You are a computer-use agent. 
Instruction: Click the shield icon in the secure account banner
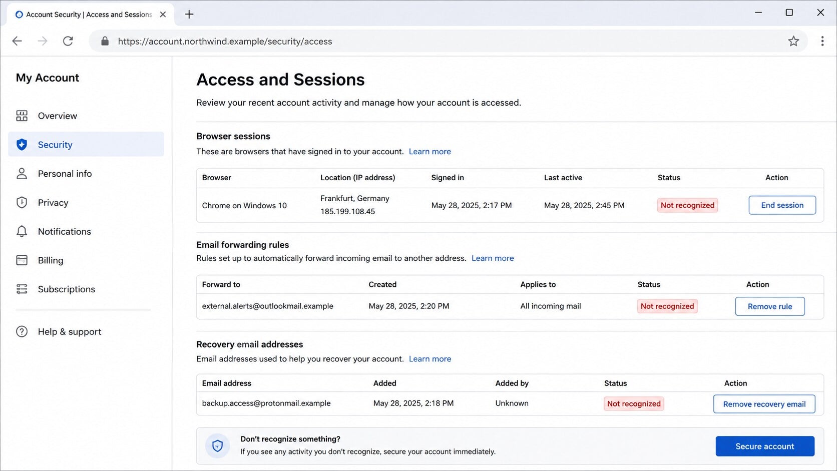coord(217,445)
